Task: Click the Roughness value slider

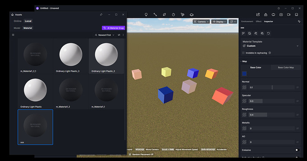Action: pos(271,115)
